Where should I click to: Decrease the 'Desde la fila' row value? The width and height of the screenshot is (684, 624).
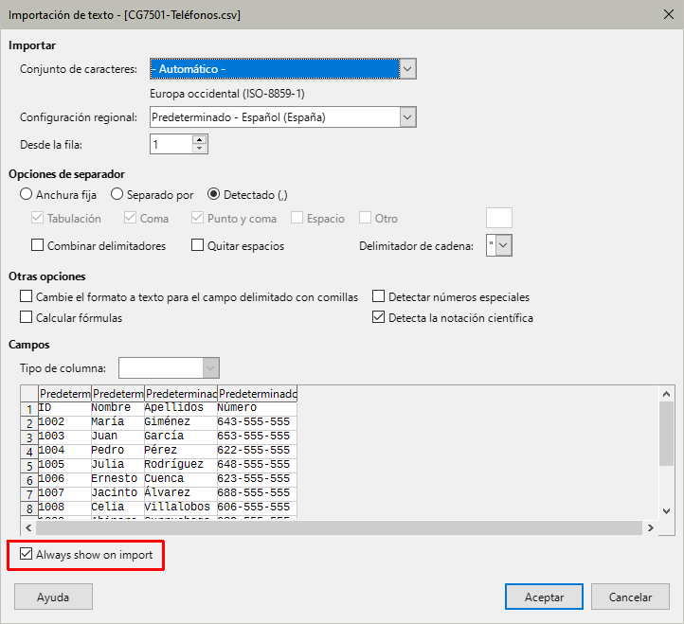[x=199, y=149]
